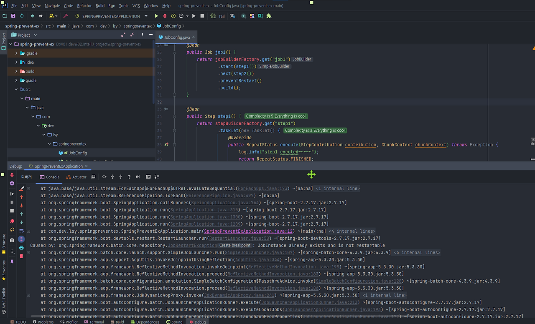Viewport: 535px width, 324px height.
Task: Mute breakpoints in the debug sidebar
Action: coord(12,229)
